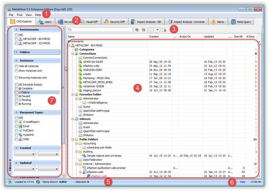Viewport: 269px width, 191px height.
Task: Click the search input field in toolbar
Action: (x=100, y=30)
